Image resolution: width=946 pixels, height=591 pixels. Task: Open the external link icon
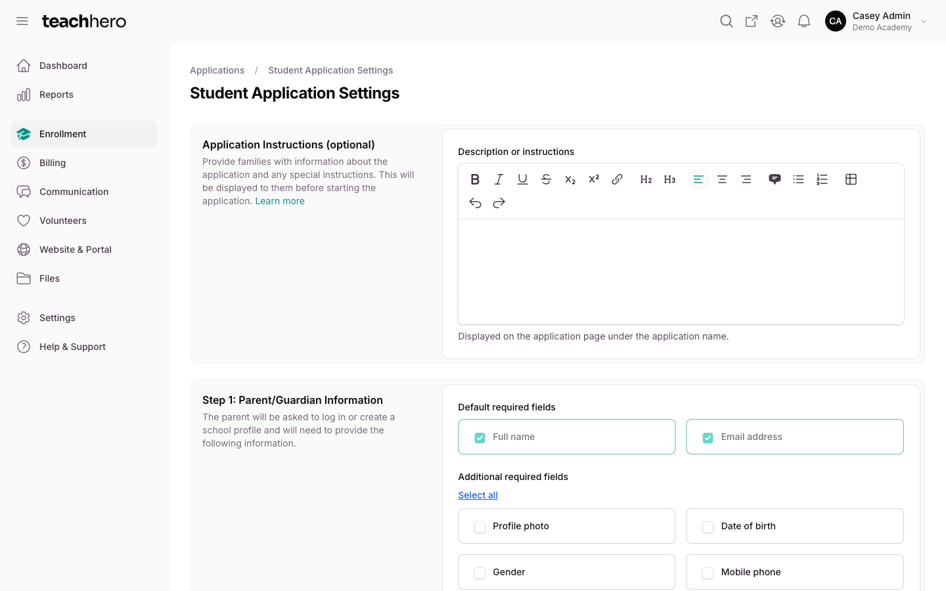[x=752, y=21]
